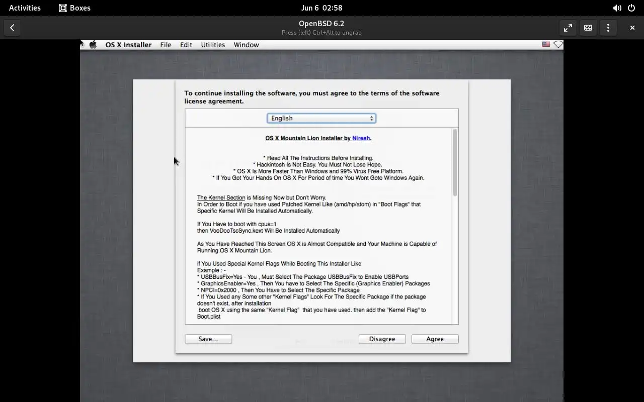Click the "USBBusFix=Yes" instruction line

tap(303, 277)
